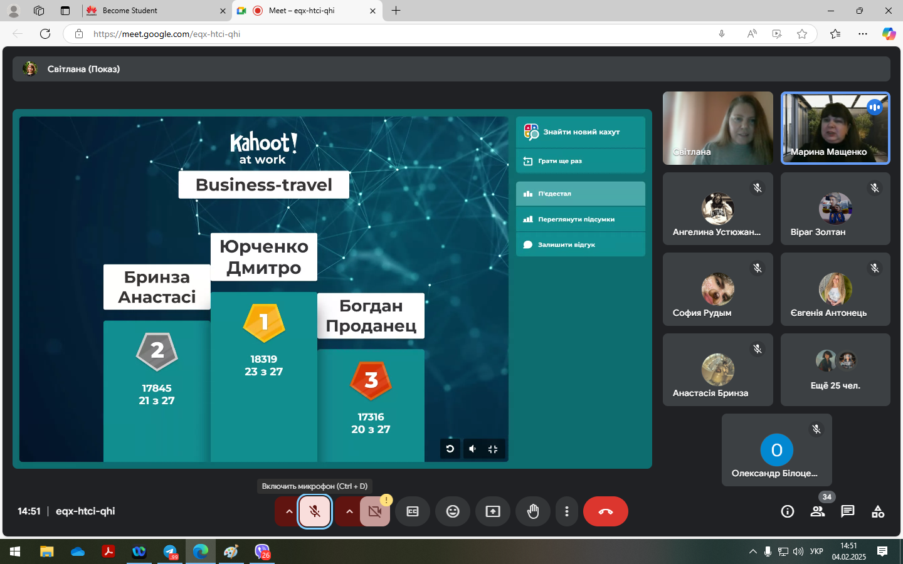Replay the Kahoot podium animation
Screen dimensions: 903x564
450,449
